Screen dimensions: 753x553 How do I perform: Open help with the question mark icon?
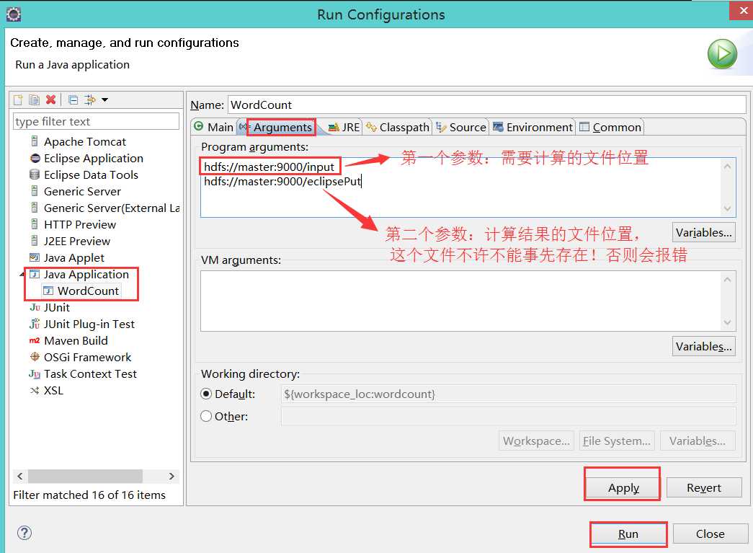point(24,532)
